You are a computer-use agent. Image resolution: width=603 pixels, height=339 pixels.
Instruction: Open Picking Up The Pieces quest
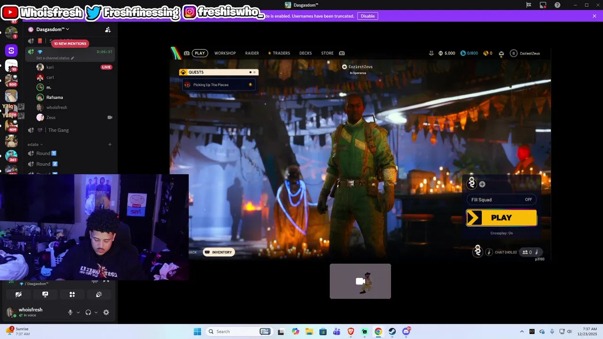pyautogui.click(x=219, y=85)
